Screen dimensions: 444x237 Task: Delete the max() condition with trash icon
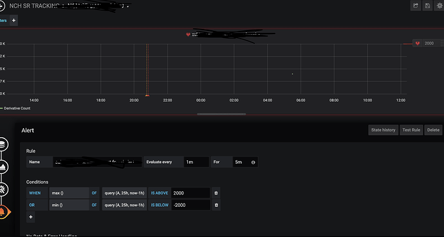216,193
